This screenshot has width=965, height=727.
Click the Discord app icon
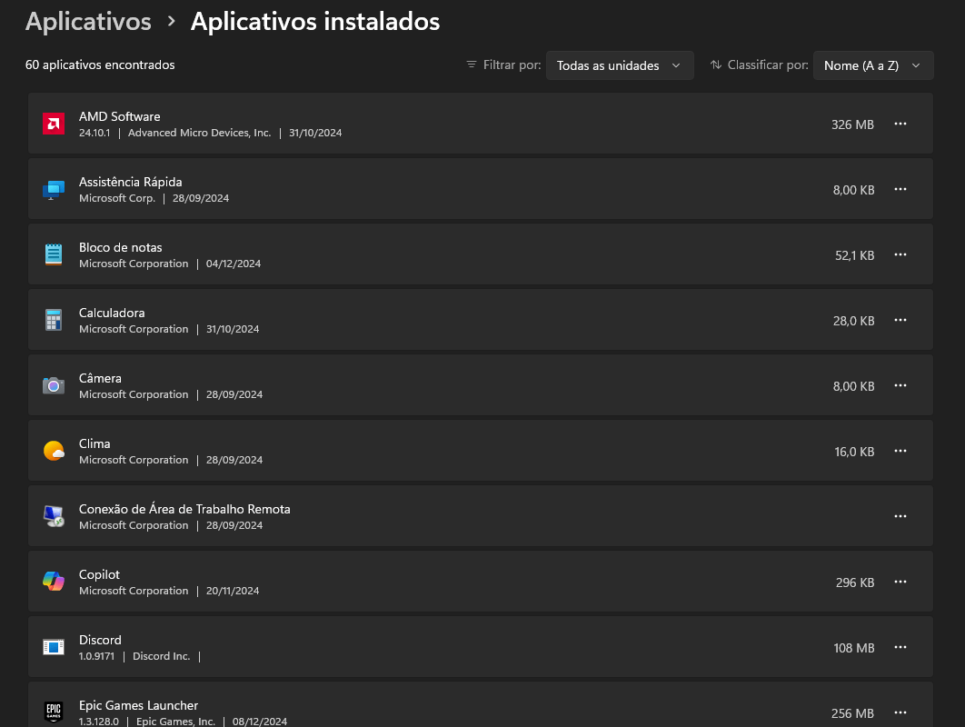click(x=54, y=648)
